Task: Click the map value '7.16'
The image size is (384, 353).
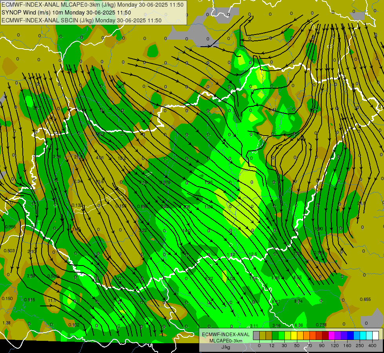Action: point(143,182)
